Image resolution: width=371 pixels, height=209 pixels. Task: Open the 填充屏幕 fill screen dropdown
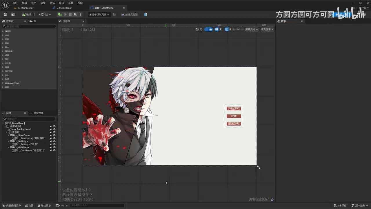pyautogui.click(x=267, y=29)
